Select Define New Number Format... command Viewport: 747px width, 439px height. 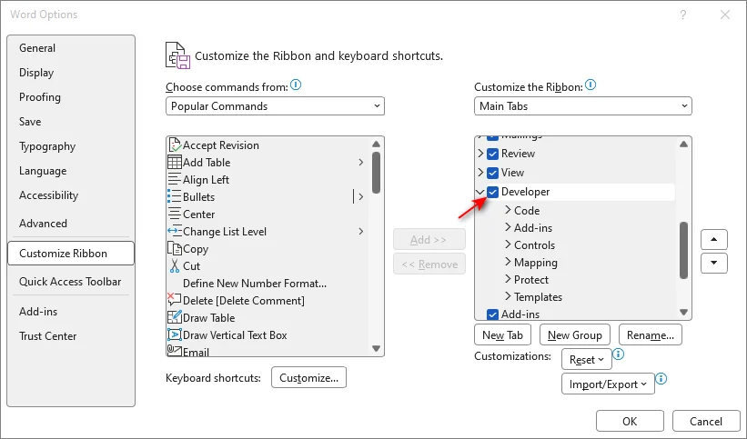(255, 284)
